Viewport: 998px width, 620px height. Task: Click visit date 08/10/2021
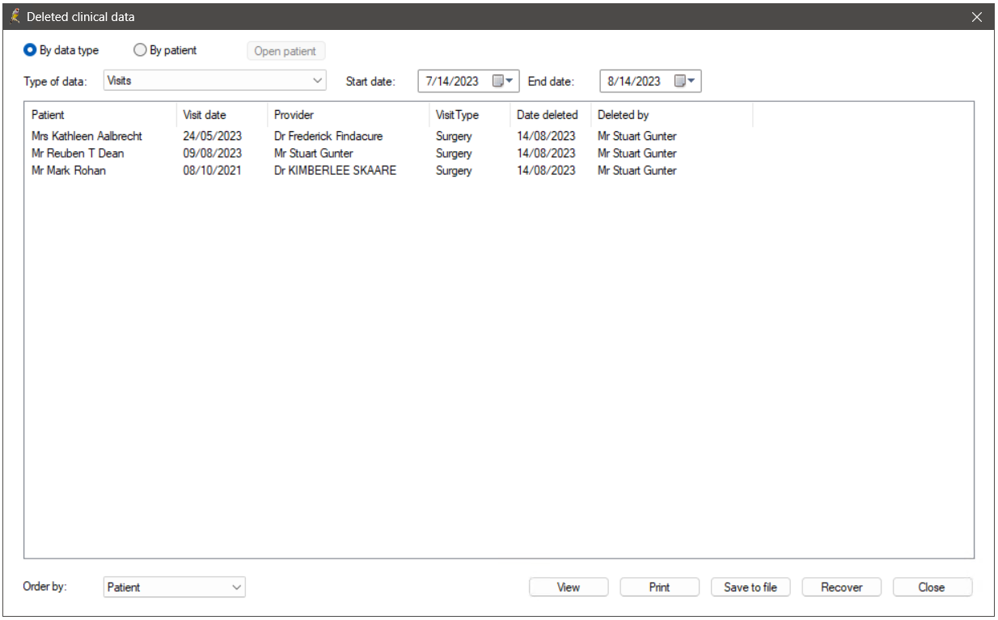[x=212, y=170]
